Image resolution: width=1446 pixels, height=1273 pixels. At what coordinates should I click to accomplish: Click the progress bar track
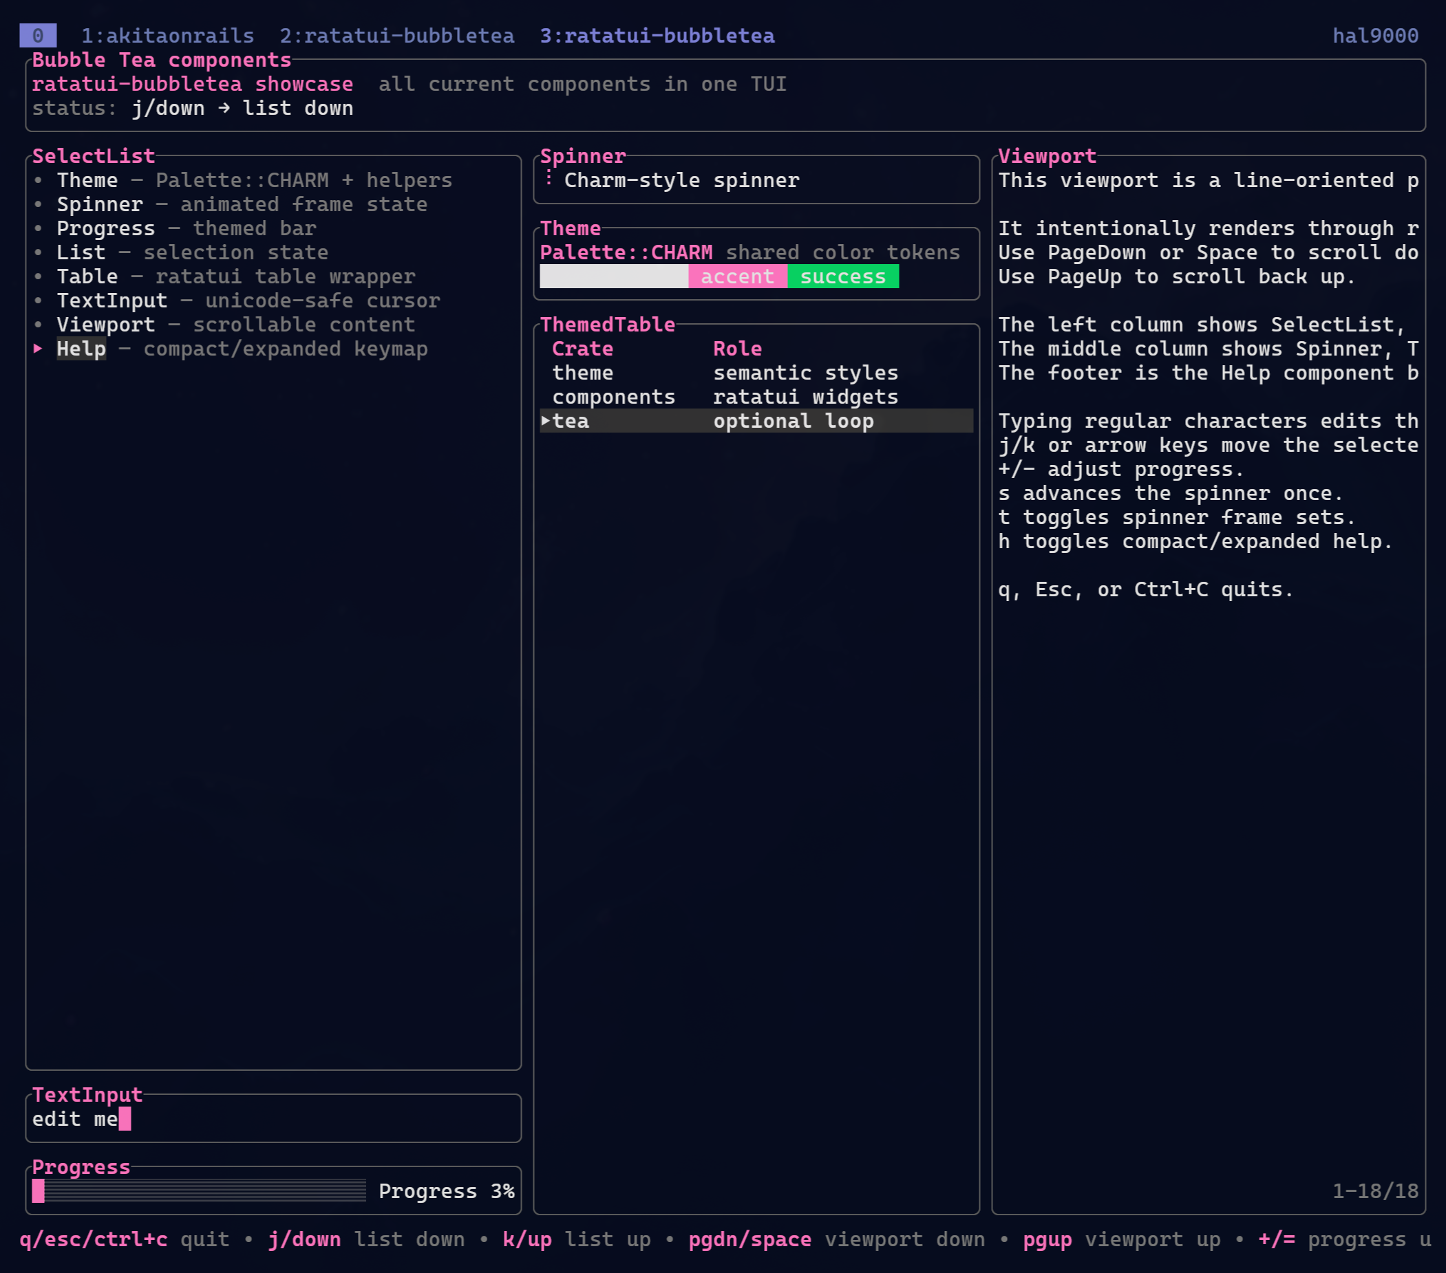click(x=199, y=1191)
